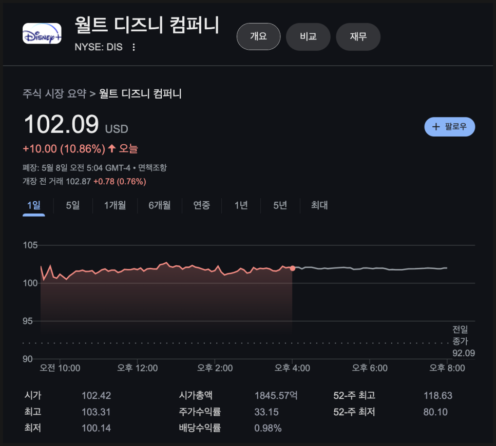Select the 1년 time range

[x=241, y=205]
